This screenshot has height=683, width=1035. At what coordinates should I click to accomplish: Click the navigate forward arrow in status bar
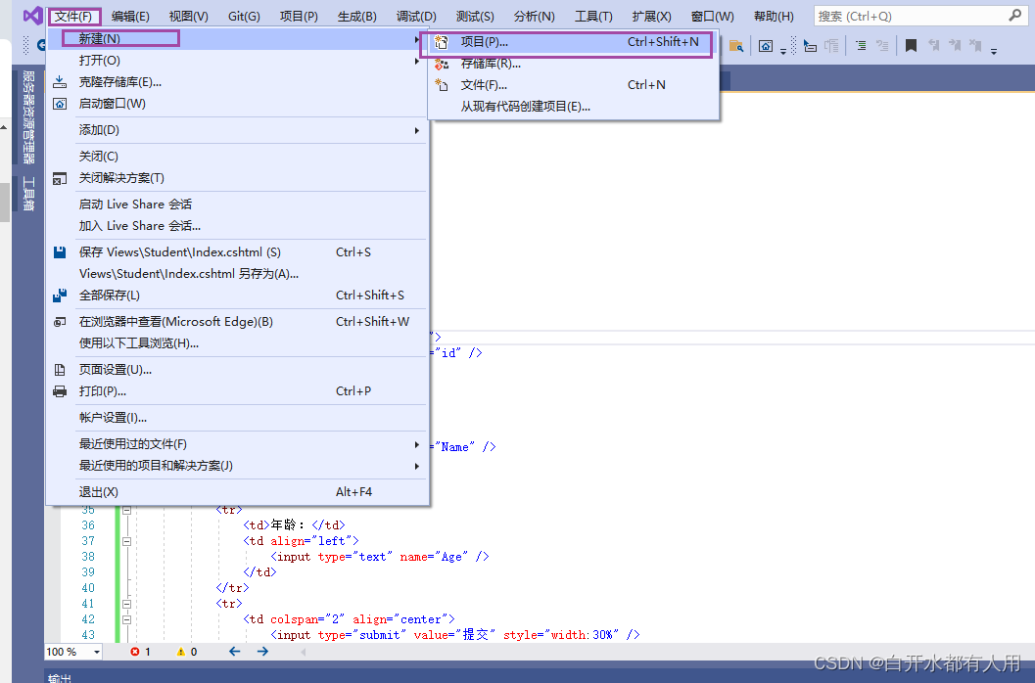(x=262, y=651)
